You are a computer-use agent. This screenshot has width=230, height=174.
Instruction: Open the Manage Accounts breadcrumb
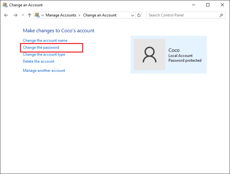[61, 15]
